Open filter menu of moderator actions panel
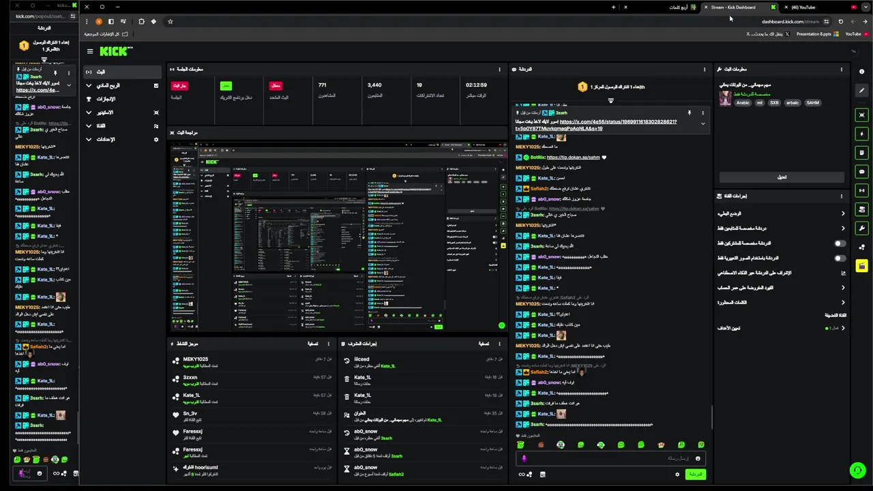 click(x=483, y=344)
